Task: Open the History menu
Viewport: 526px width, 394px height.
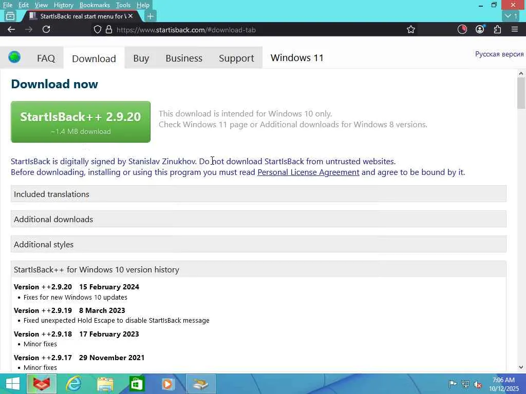Action: pos(63,5)
